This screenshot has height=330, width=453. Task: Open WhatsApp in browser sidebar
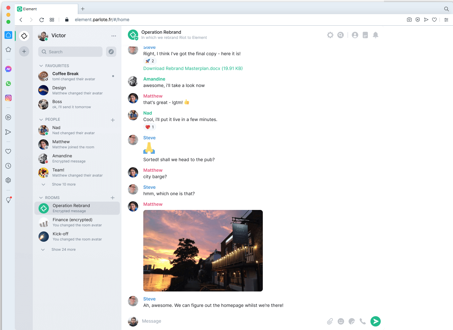tap(8, 83)
